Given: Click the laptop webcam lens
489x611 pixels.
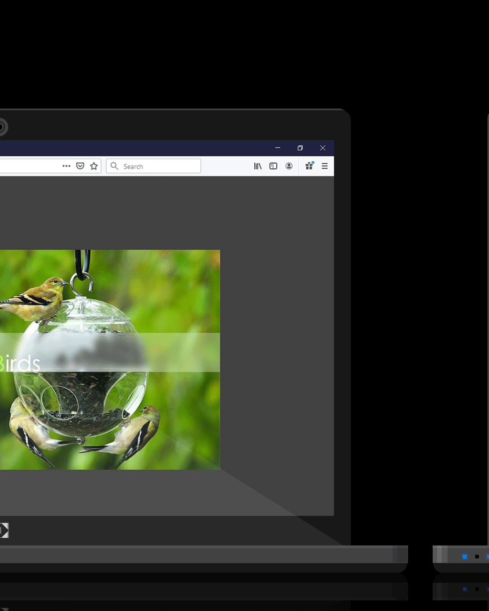Looking at the screenshot, I should (2, 127).
